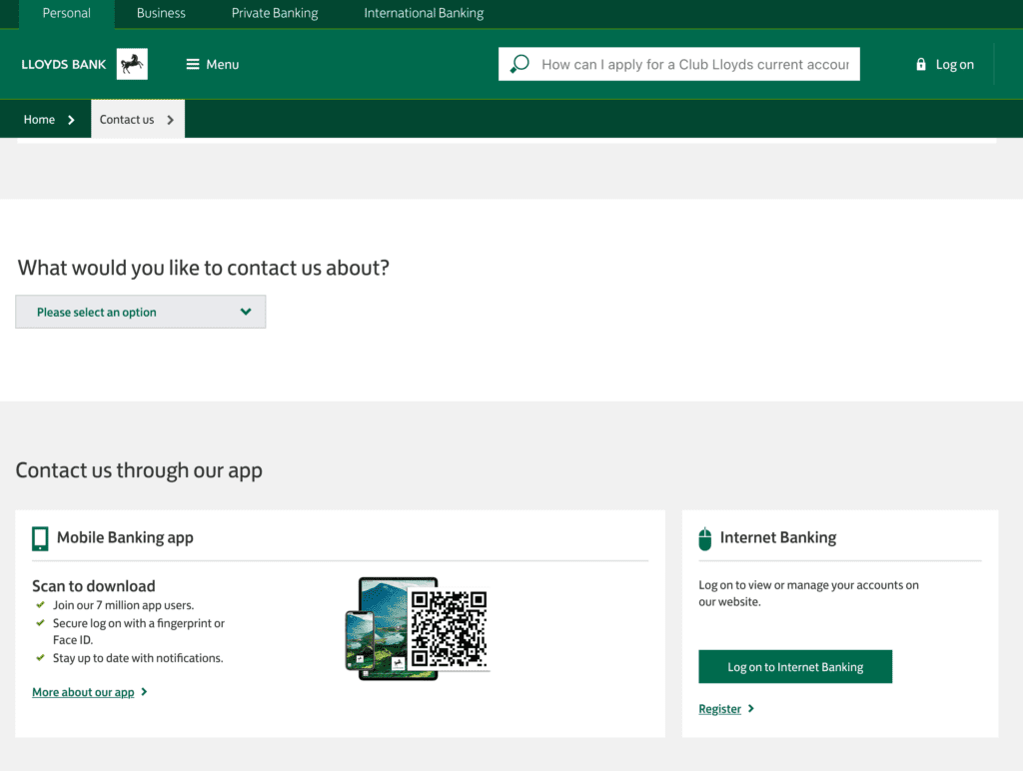Open the Register link

click(719, 708)
